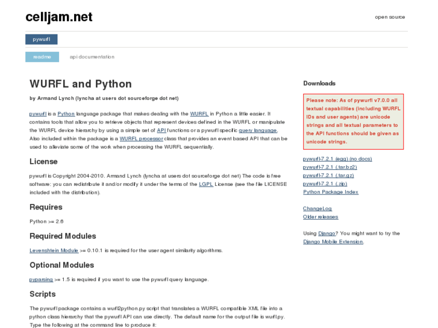Open the Python language link
Image resolution: width=438 pixels, height=328 pixels.
[x=66, y=114]
